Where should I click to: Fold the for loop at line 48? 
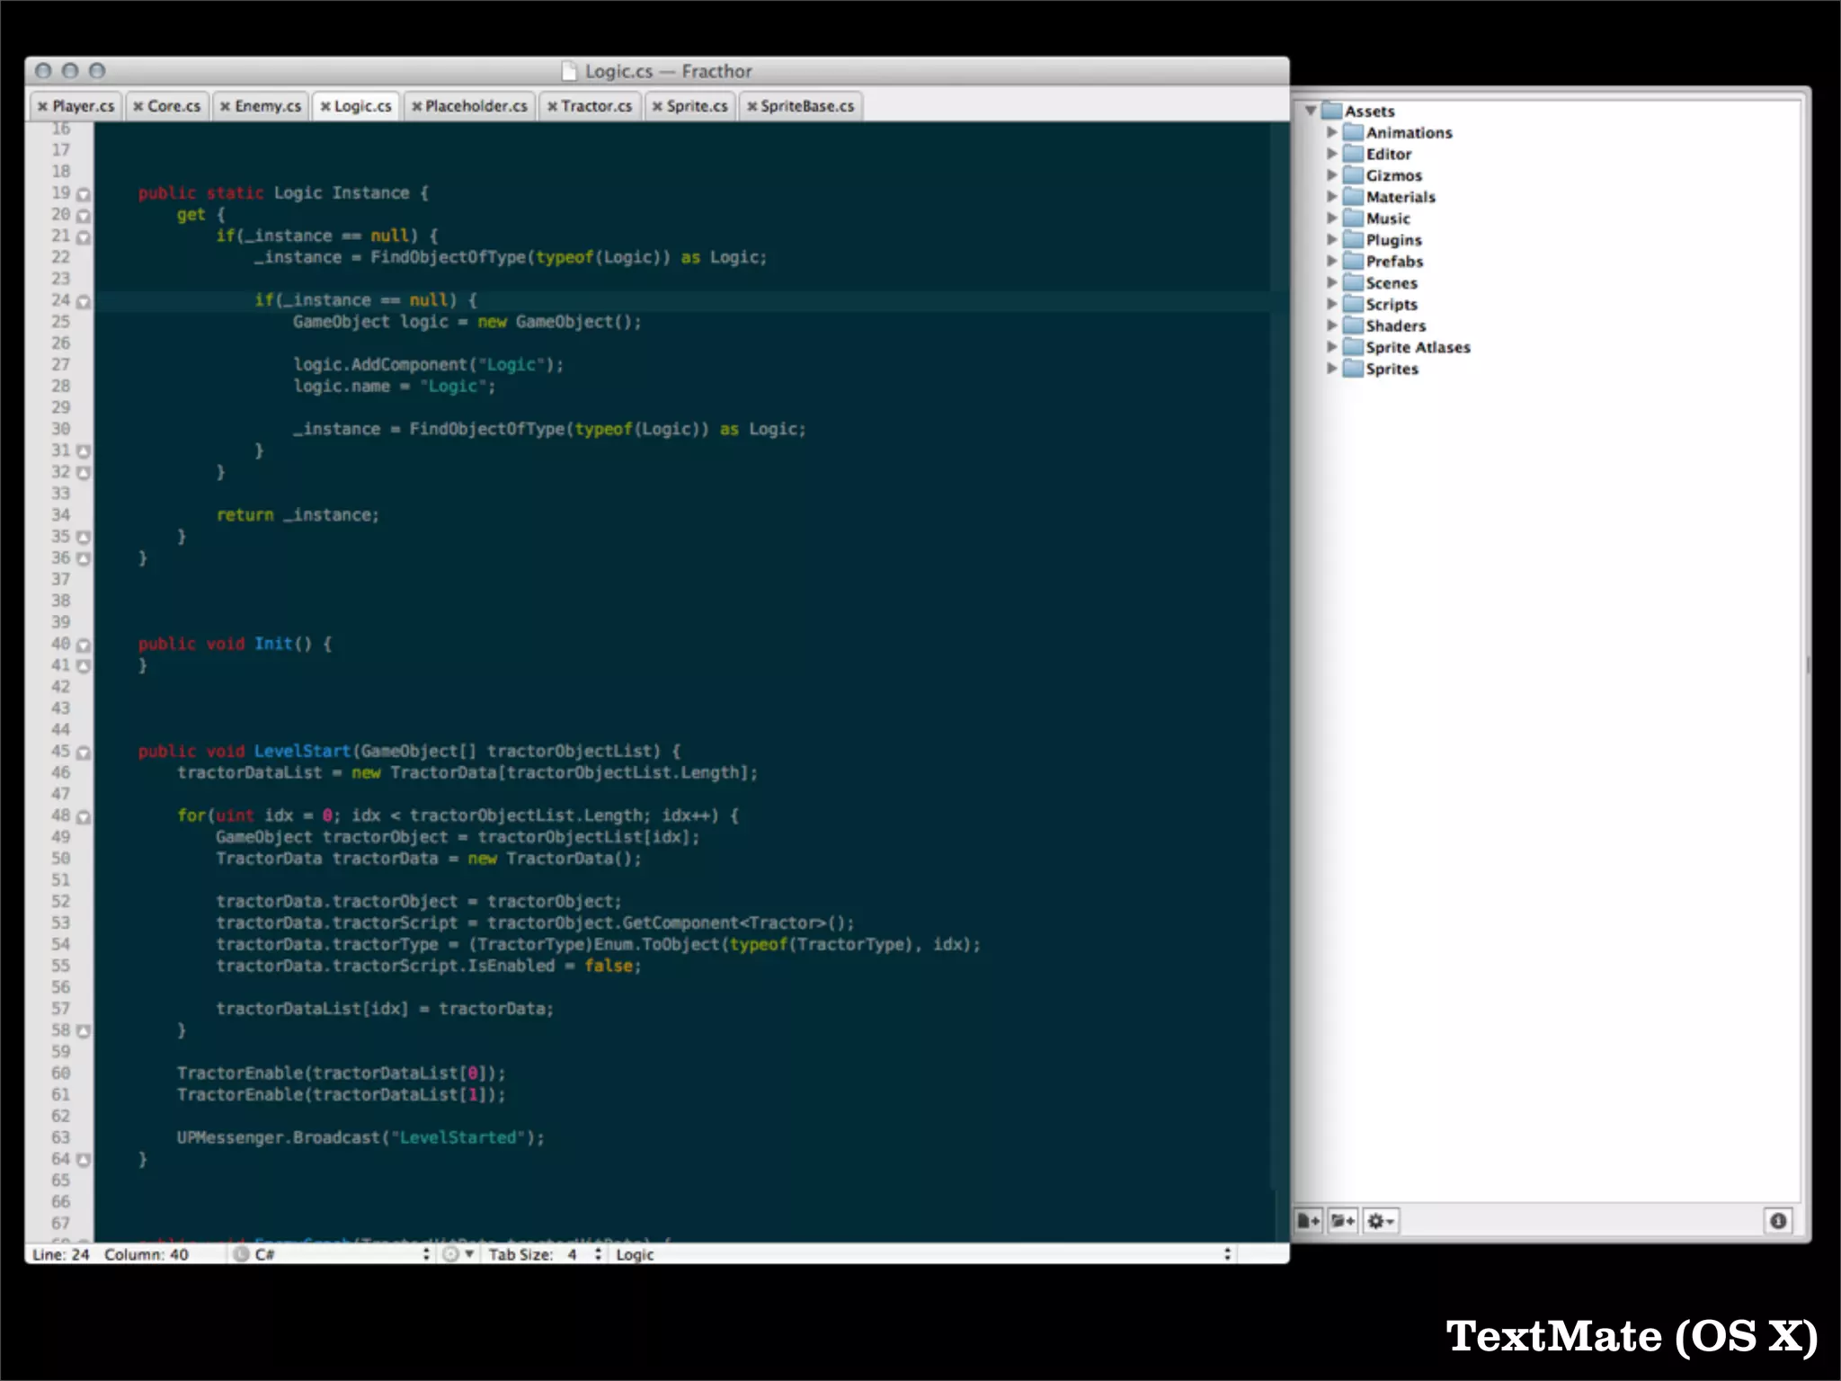click(x=84, y=817)
